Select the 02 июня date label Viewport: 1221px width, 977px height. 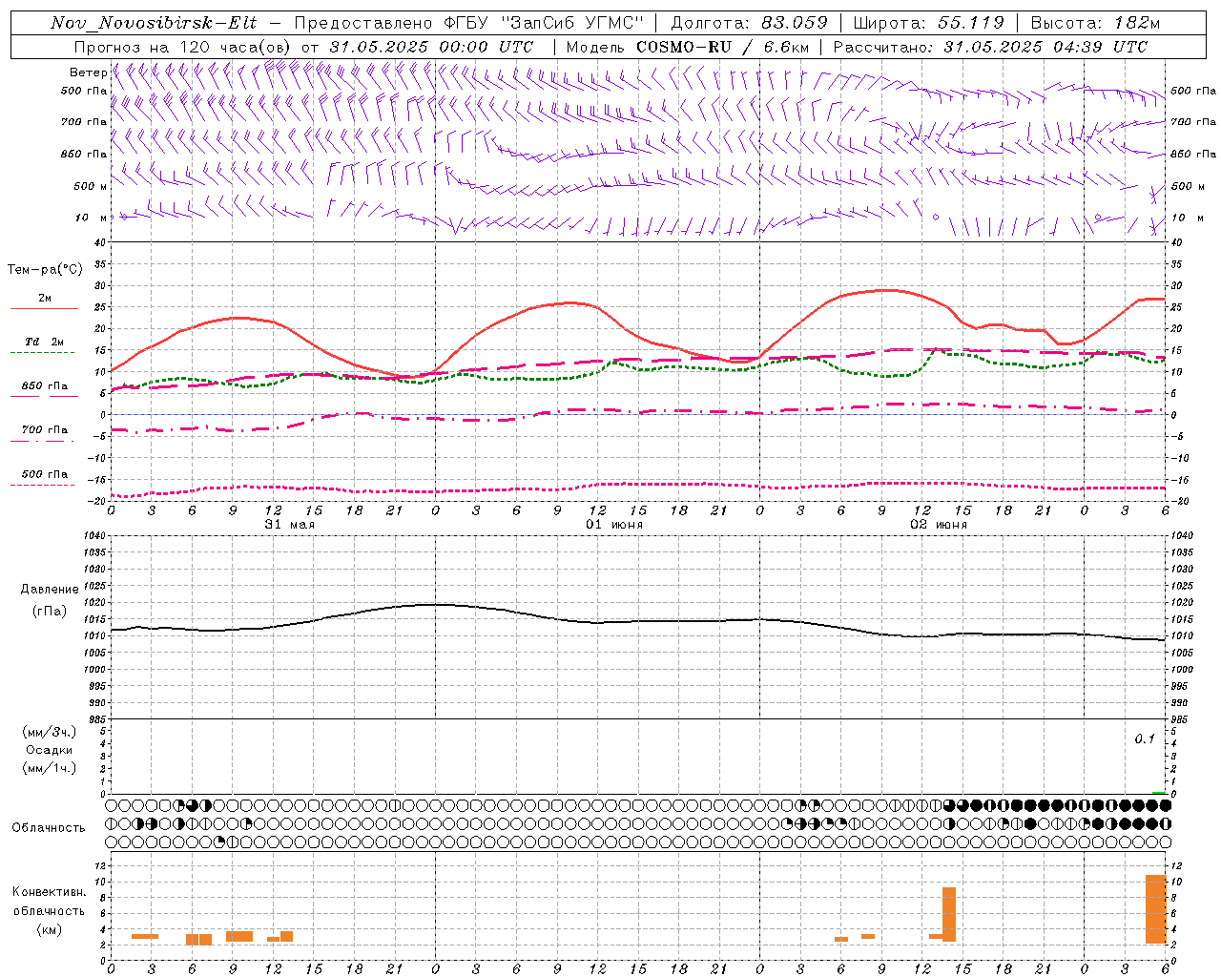(939, 524)
